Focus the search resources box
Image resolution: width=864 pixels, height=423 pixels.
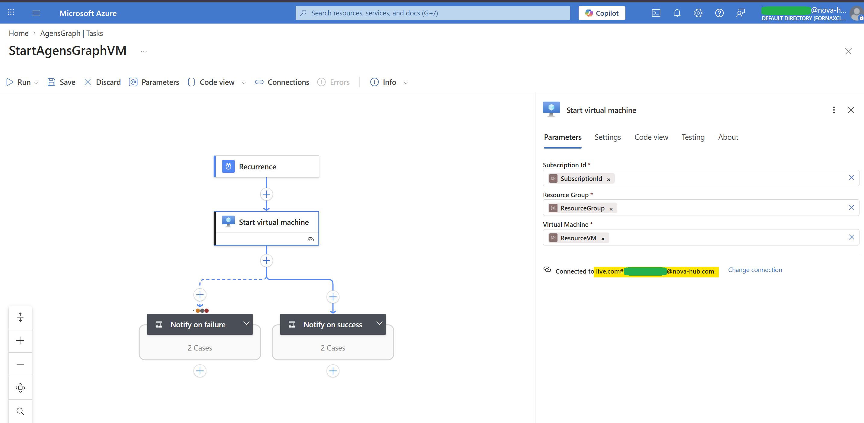point(433,13)
